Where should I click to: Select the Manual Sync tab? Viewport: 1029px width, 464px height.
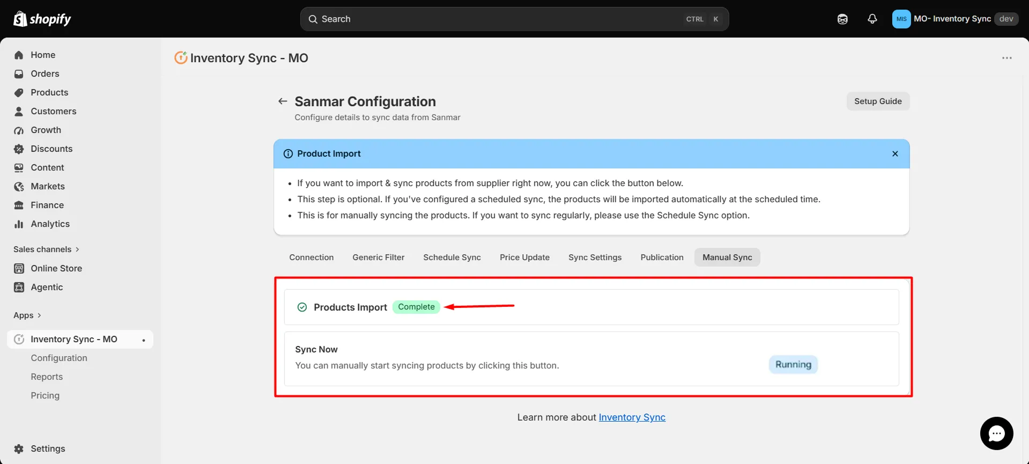[727, 257]
